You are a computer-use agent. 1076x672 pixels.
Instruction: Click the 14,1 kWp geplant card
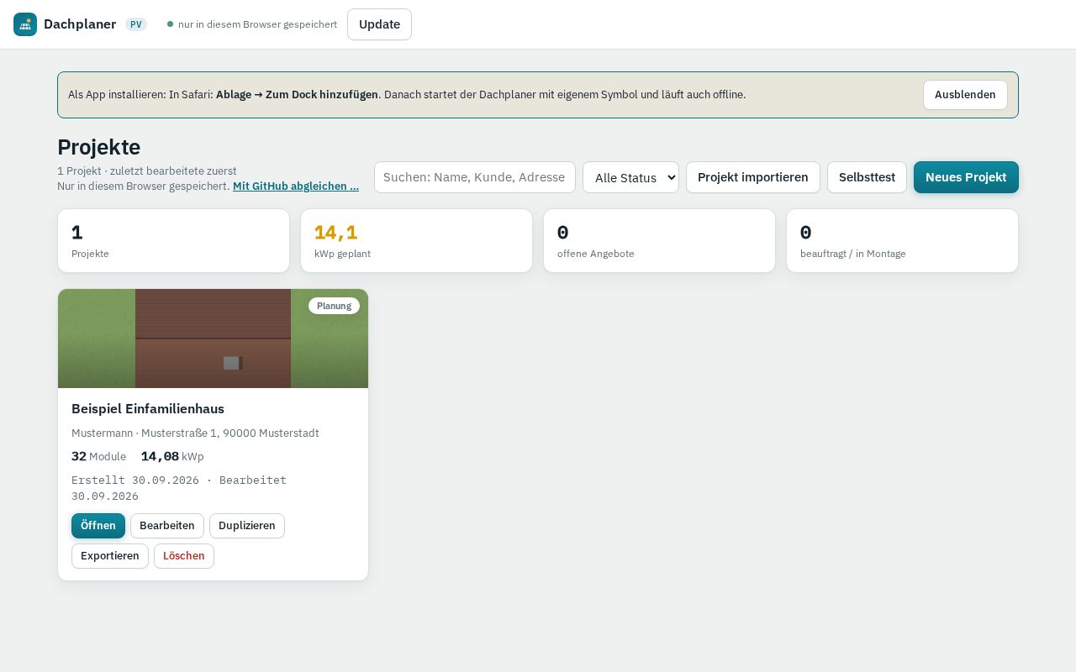[416, 241]
